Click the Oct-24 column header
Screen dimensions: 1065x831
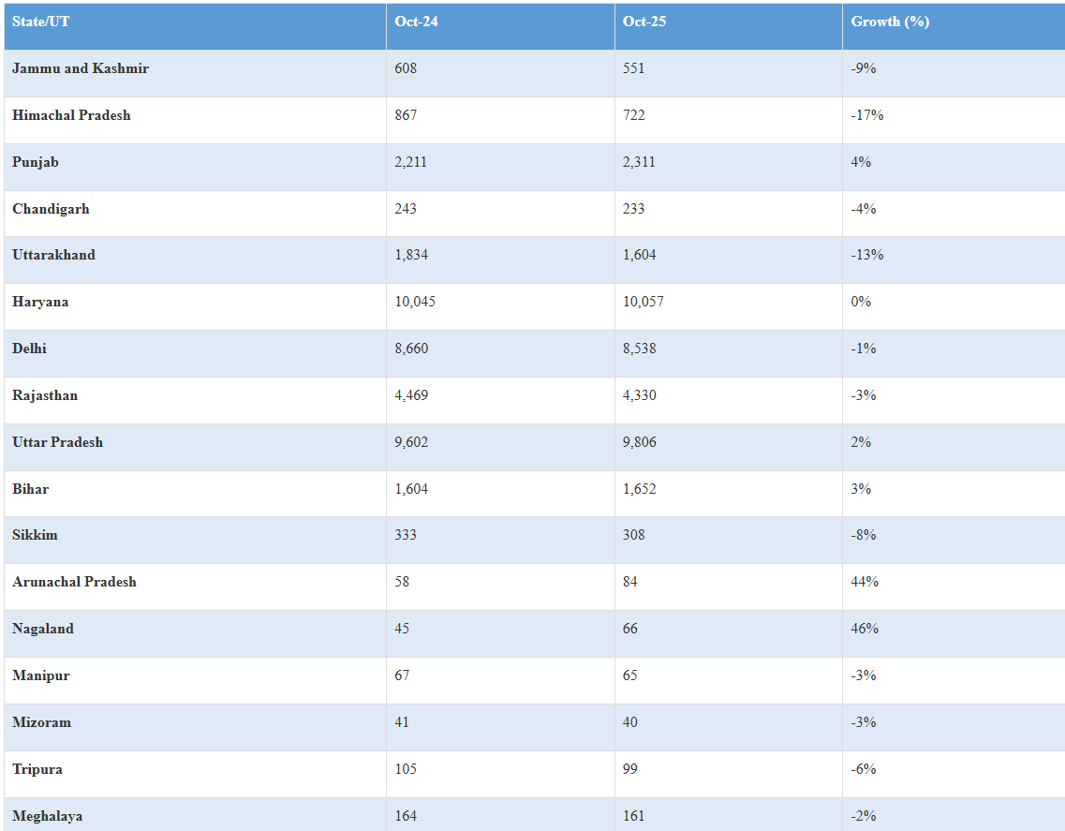[x=416, y=22]
